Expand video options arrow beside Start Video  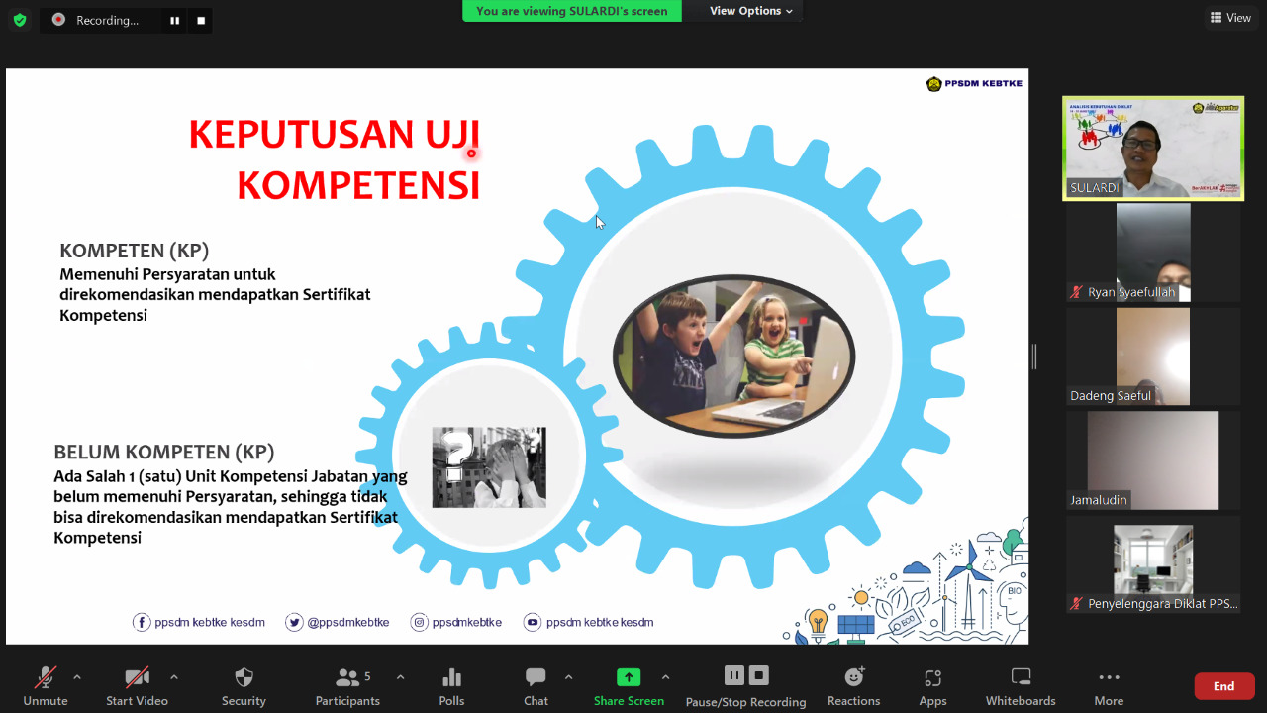[174, 677]
